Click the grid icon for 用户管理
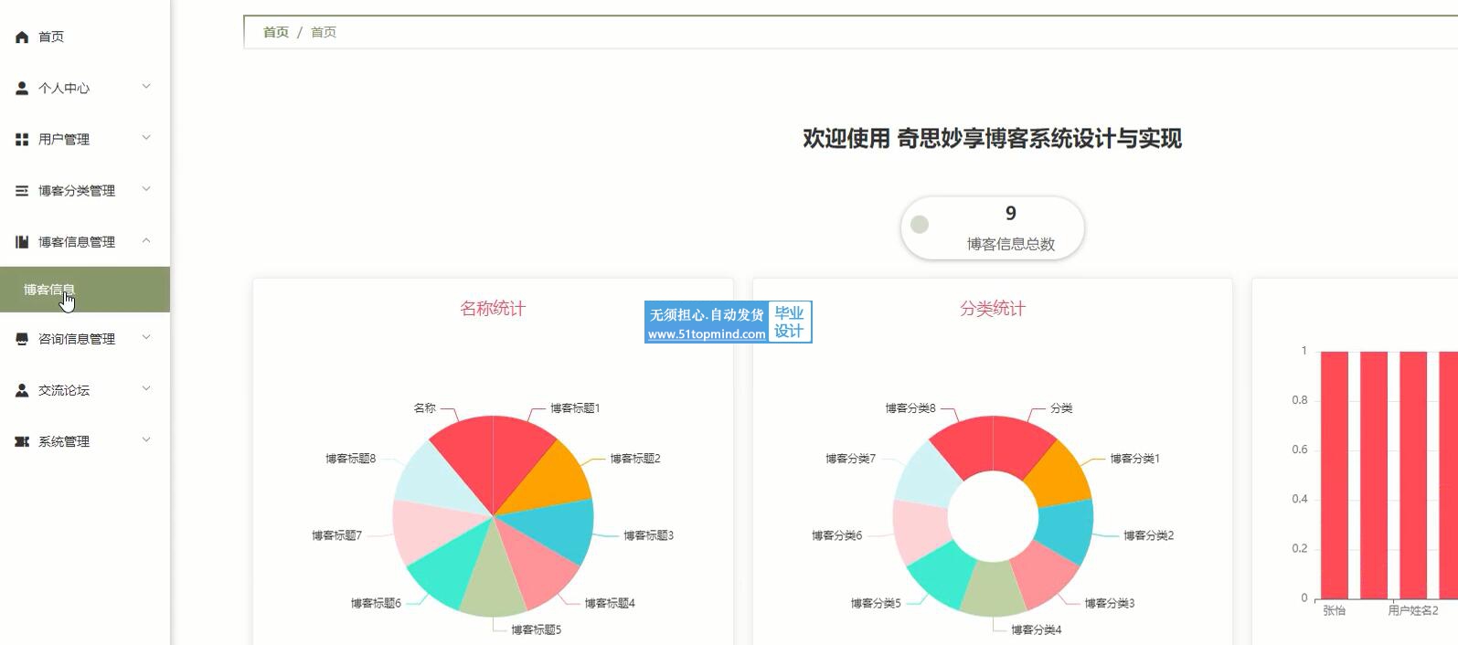Viewport: 1458px width, 645px height. [x=22, y=139]
